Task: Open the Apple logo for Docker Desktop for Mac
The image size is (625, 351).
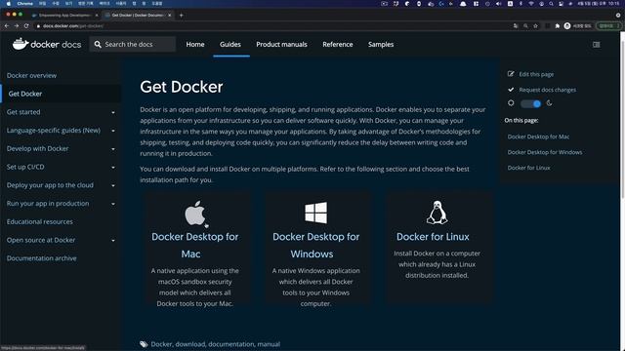Action: pyautogui.click(x=195, y=213)
